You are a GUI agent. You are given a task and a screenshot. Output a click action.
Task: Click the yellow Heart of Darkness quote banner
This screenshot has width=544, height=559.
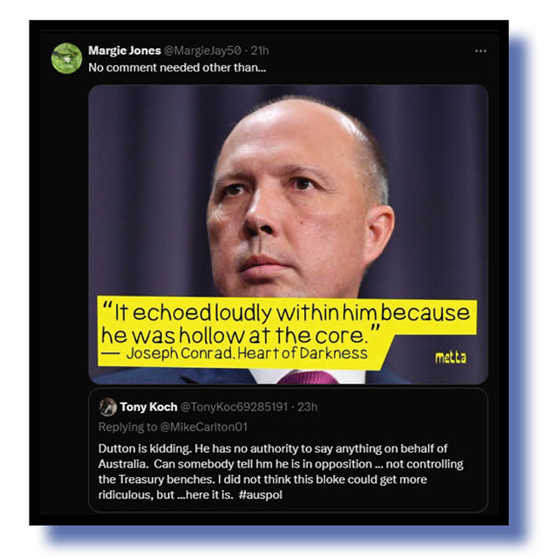288,332
